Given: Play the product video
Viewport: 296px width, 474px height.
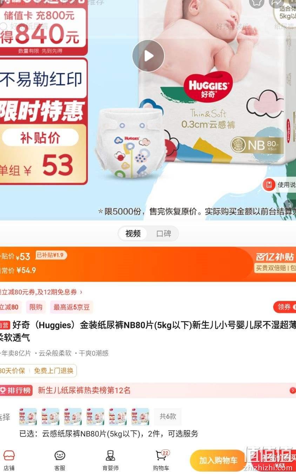Looking at the screenshot, I should pyautogui.click(x=148, y=56).
